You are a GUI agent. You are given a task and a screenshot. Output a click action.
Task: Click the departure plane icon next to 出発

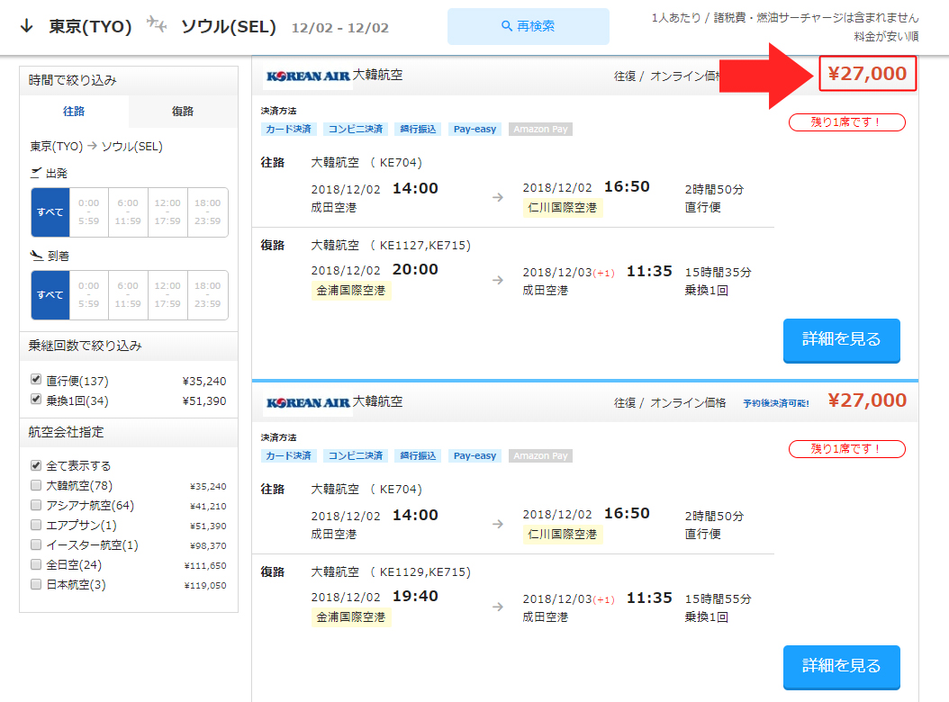(x=36, y=173)
